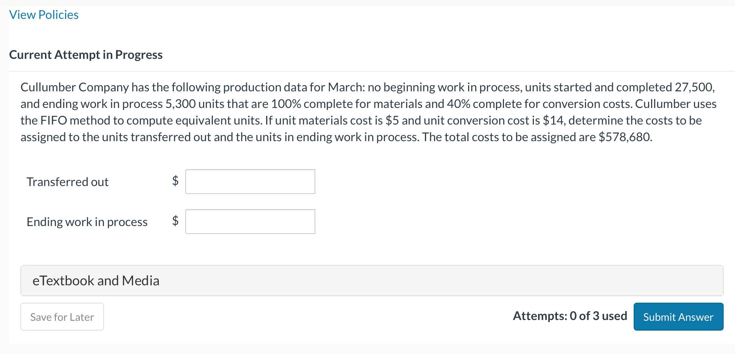Click the Transferred out label
Image resolution: width=735 pixels, height=354 pixels.
(x=67, y=182)
